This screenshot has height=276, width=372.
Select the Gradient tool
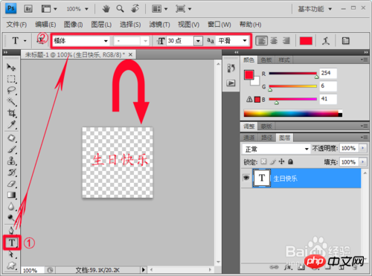pos(11,195)
